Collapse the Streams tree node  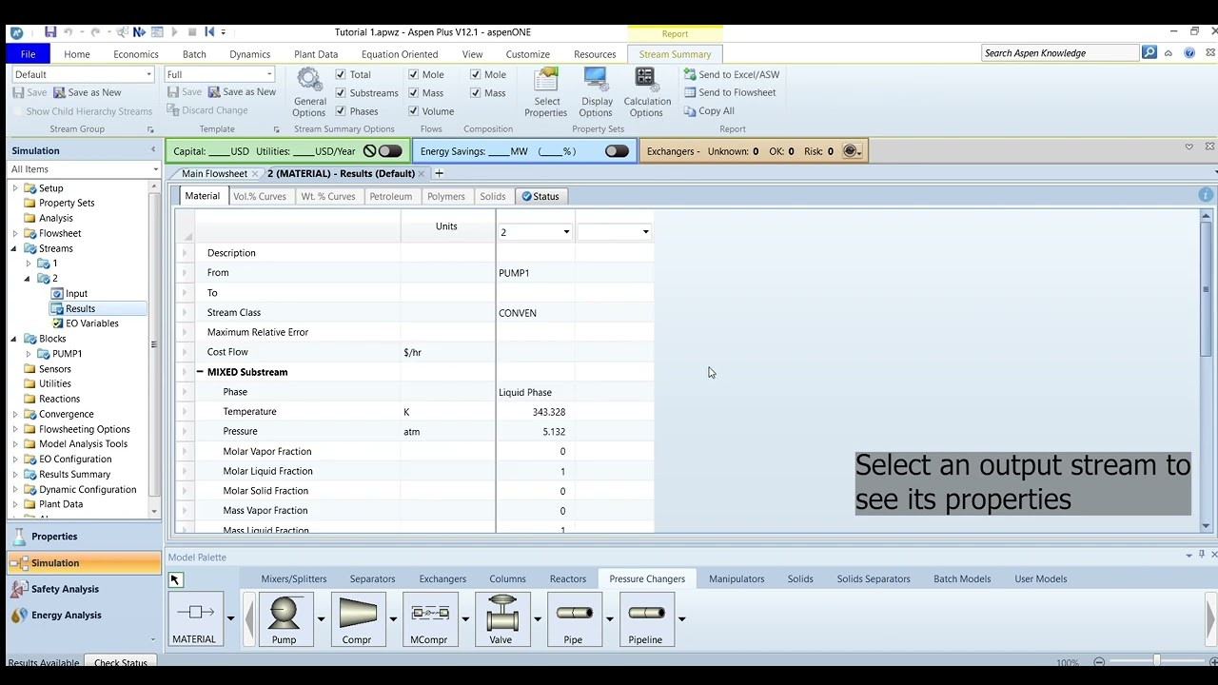(14, 248)
